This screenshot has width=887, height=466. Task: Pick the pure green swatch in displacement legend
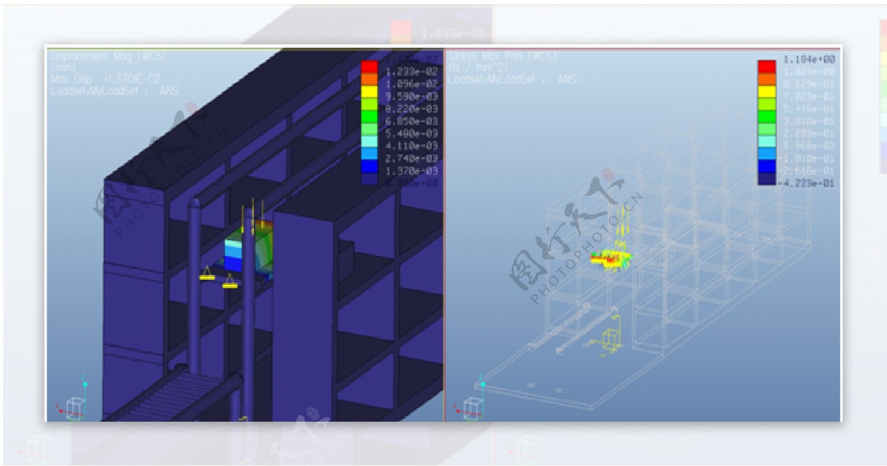coord(369,117)
